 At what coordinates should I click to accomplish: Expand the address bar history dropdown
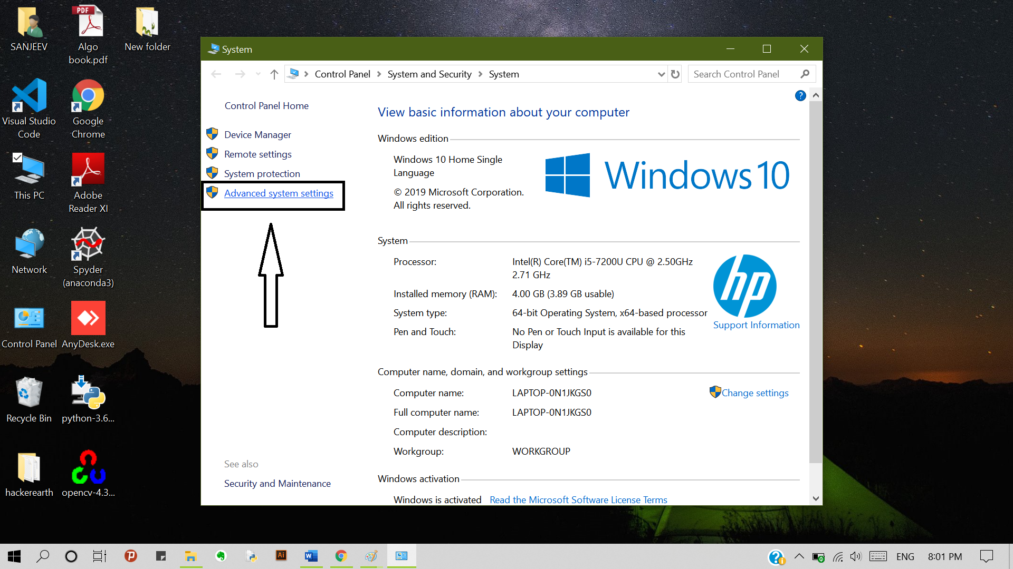coord(661,74)
